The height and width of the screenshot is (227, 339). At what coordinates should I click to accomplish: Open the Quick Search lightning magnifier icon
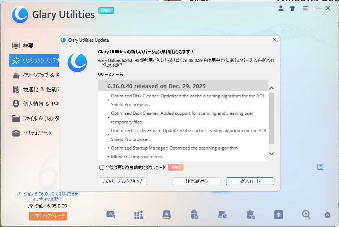(x=306, y=215)
